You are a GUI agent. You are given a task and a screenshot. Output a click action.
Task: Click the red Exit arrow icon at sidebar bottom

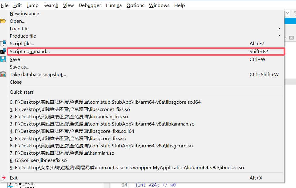click(x=3, y=178)
